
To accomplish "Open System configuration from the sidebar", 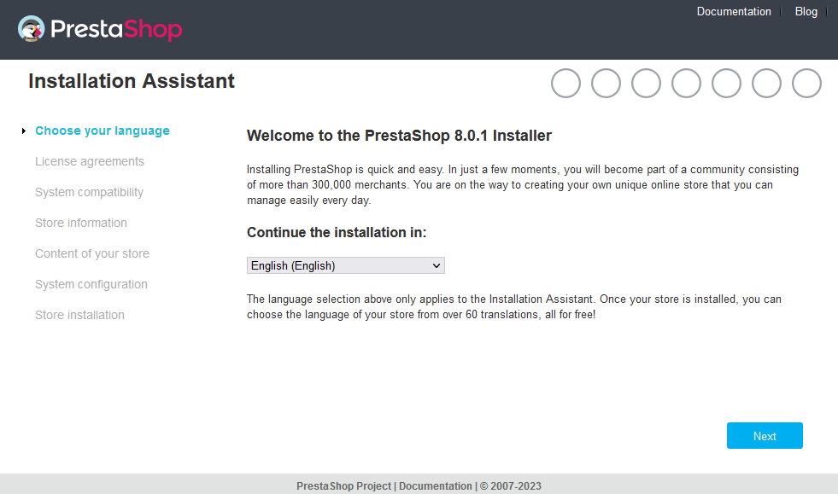I will [x=91, y=284].
